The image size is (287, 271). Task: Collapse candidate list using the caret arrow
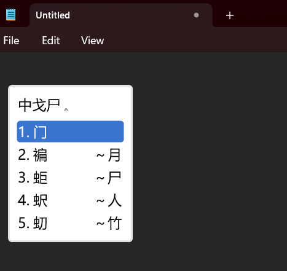pyautogui.click(x=66, y=109)
